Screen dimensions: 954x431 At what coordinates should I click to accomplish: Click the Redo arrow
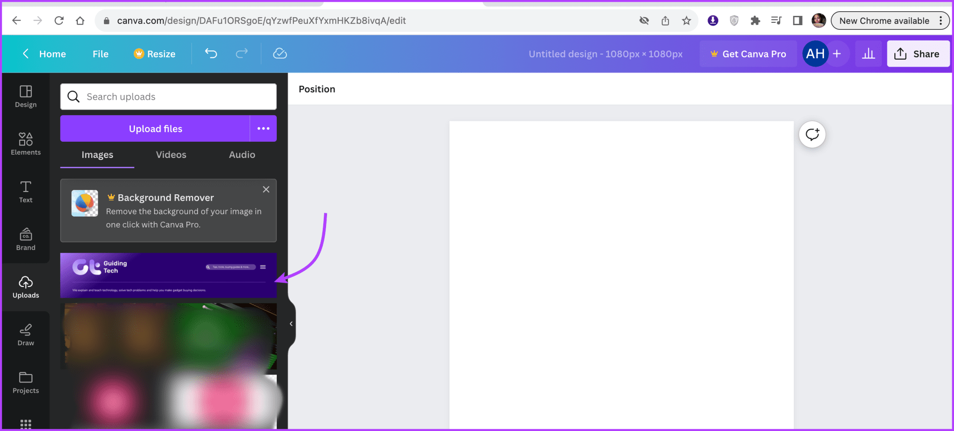coord(241,54)
